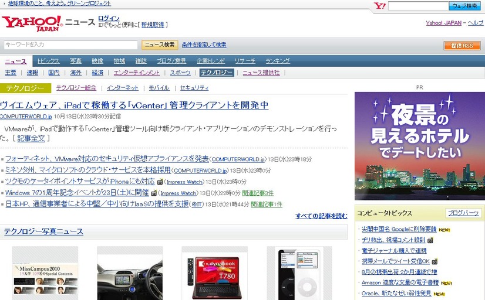Focus the web search box at top right
Screen dimensions: 485x300
pos(418,6)
